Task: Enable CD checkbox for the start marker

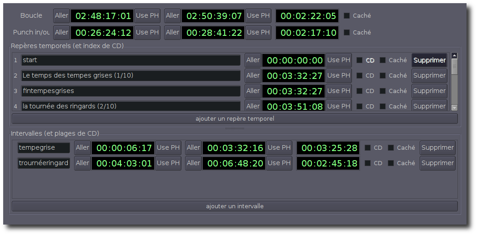Action: click(x=359, y=60)
